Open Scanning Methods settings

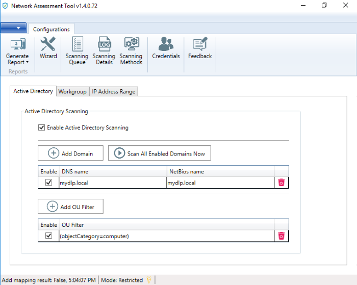click(x=131, y=51)
